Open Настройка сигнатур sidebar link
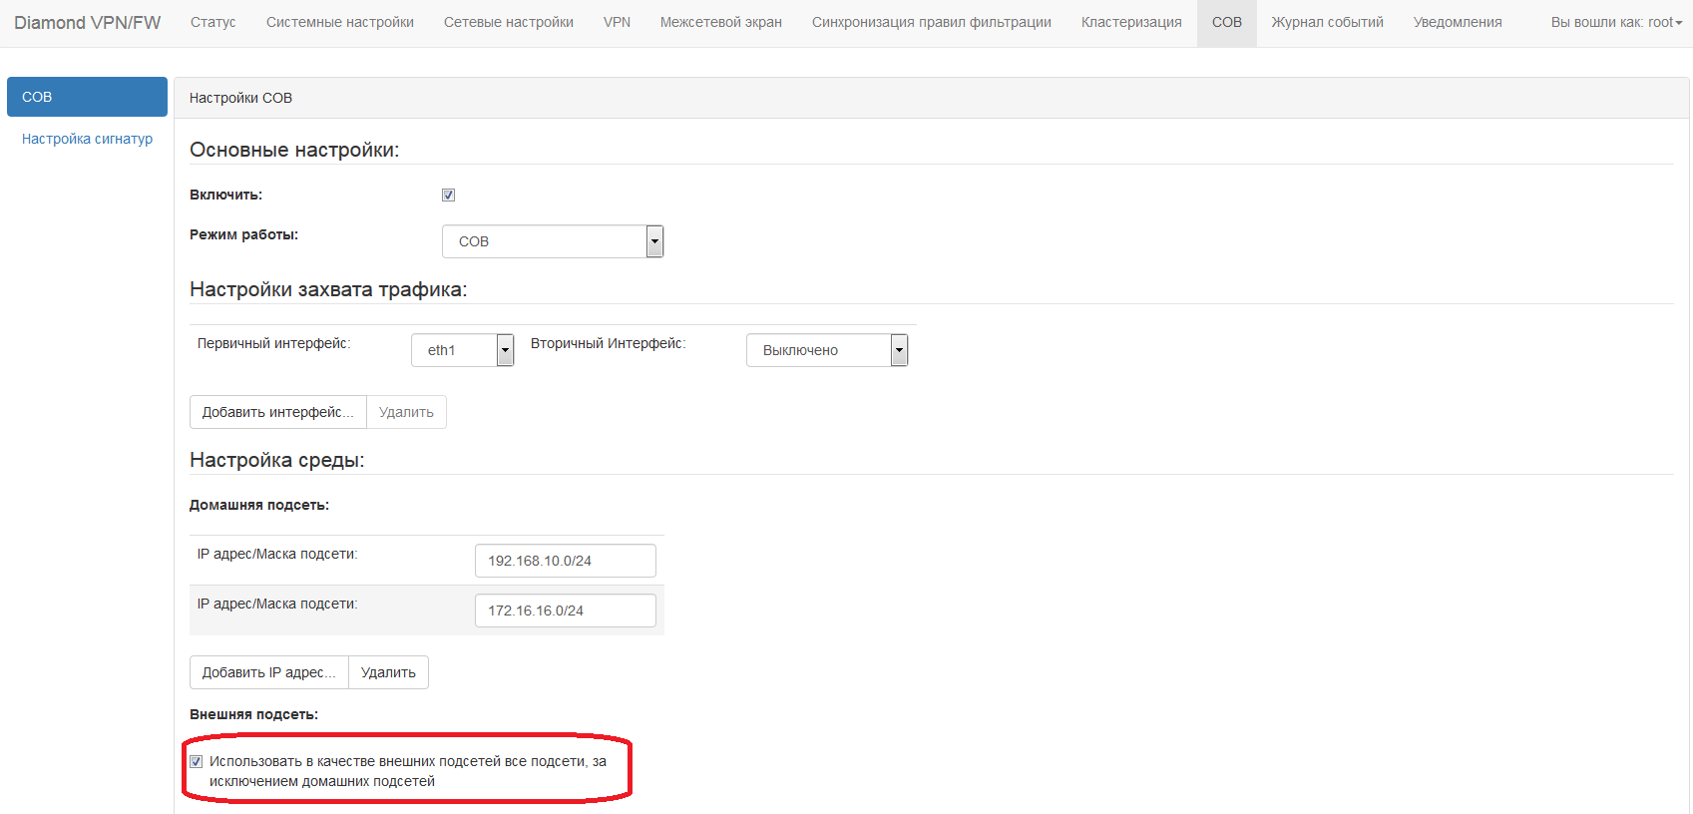 click(x=87, y=139)
